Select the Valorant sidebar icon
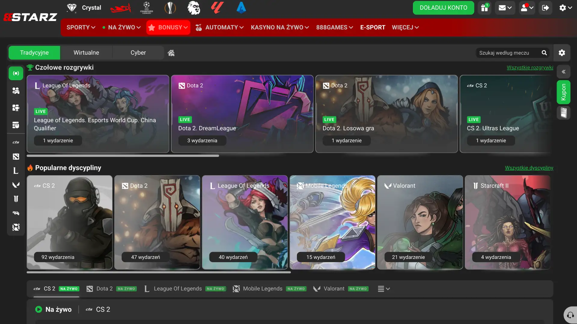The image size is (577, 324). [16, 185]
